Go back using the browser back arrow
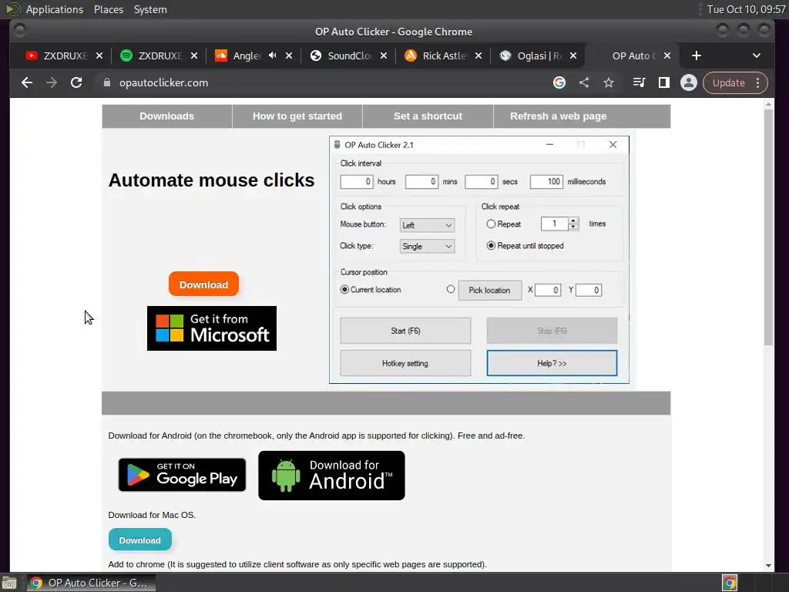This screenshot has width=789, height=592. 27,82
